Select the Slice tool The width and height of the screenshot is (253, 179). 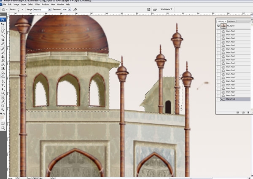[3, 44]
